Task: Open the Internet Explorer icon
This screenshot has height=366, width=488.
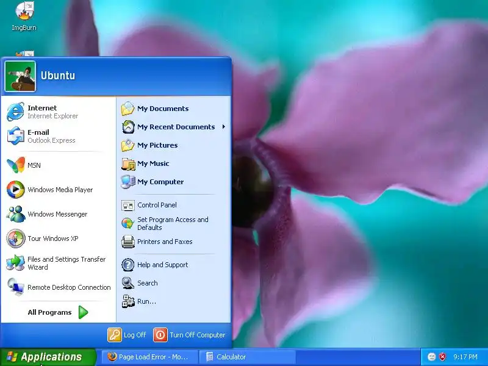Action: pyautogui.click(x=16, y=112)
